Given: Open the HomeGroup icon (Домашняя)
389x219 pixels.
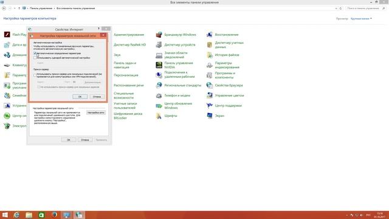Looking at the screenshot, I should [x=7, y=55].
